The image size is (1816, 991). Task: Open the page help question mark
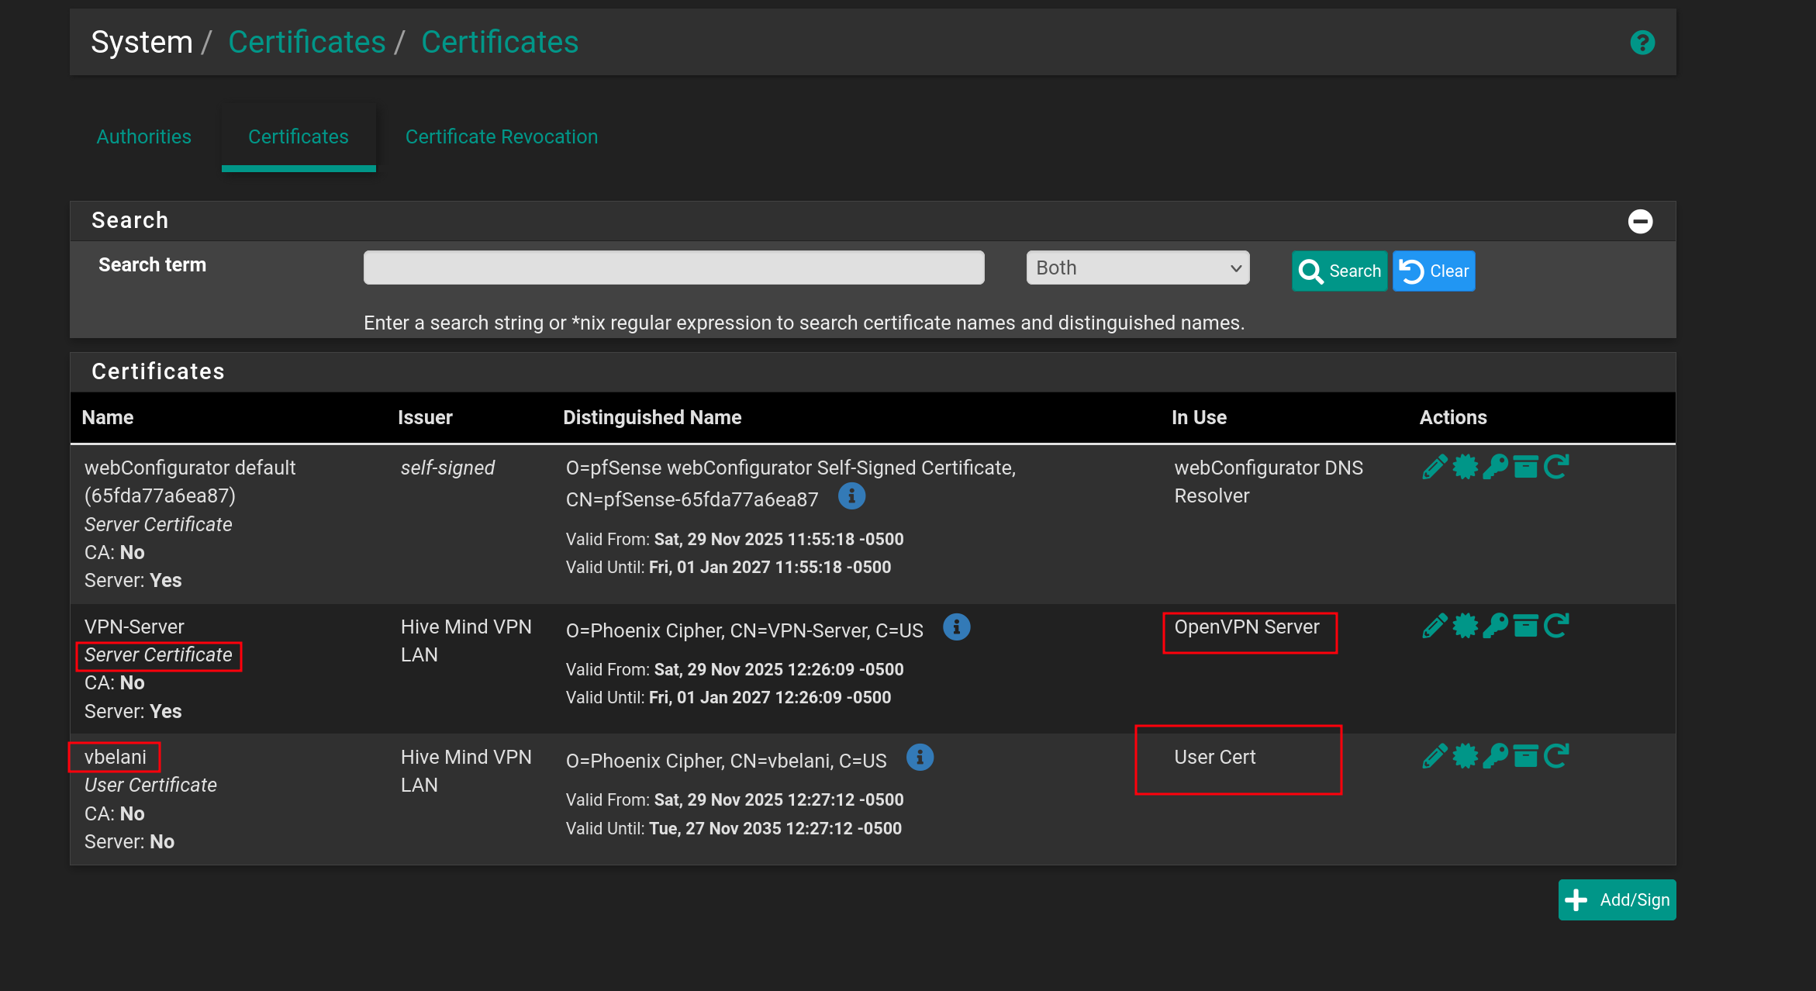point(1642,42)
